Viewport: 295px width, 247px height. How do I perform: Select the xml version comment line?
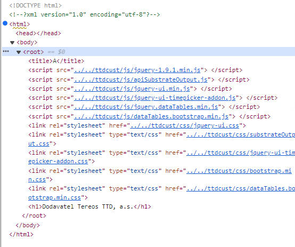(85, 14)
